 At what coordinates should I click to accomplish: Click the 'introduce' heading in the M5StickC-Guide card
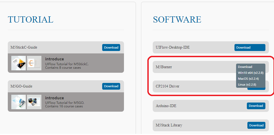(55, 59)
